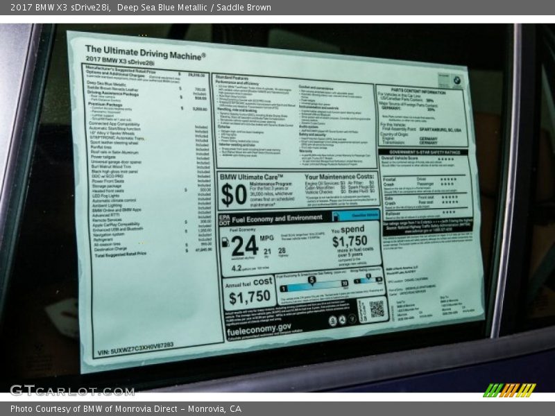Image resolution: width=555 pixels, height=416 pixels.
Task: Open the 'fueleconomy.gov' link text
Action: (259, 330)
